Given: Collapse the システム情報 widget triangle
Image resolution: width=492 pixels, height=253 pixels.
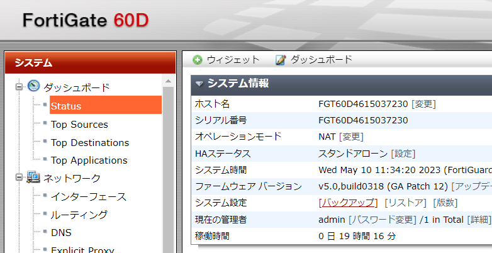Looking at the screenshot, I should 199,84.
